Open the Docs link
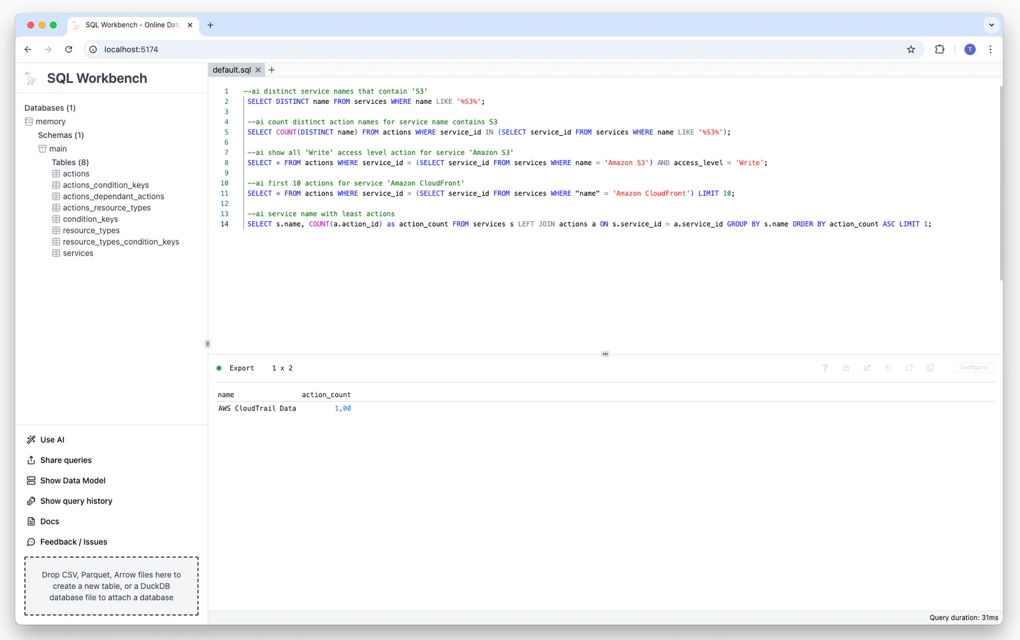 pos(50,521)
